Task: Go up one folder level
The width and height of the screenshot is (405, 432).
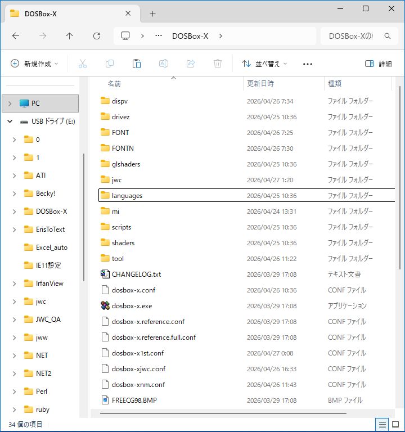Action: (x=70, y=36)
